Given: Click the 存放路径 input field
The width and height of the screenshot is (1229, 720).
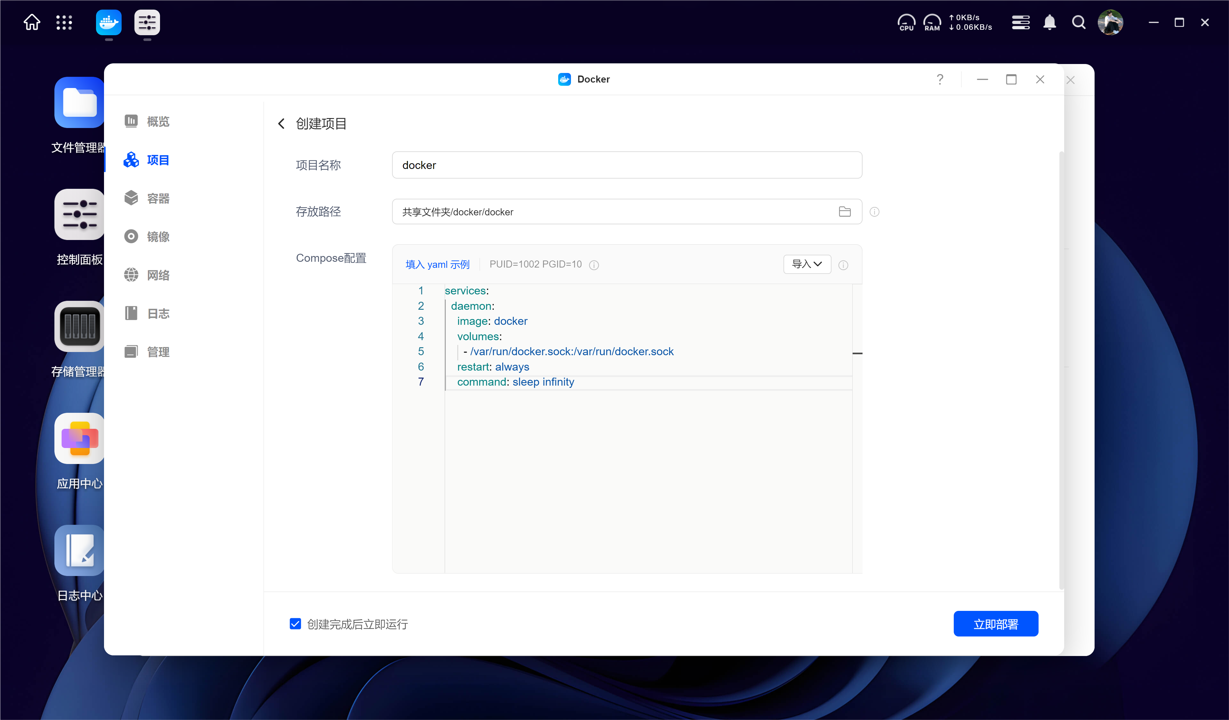Looking at the screenshot, I should tap(627, 212).
